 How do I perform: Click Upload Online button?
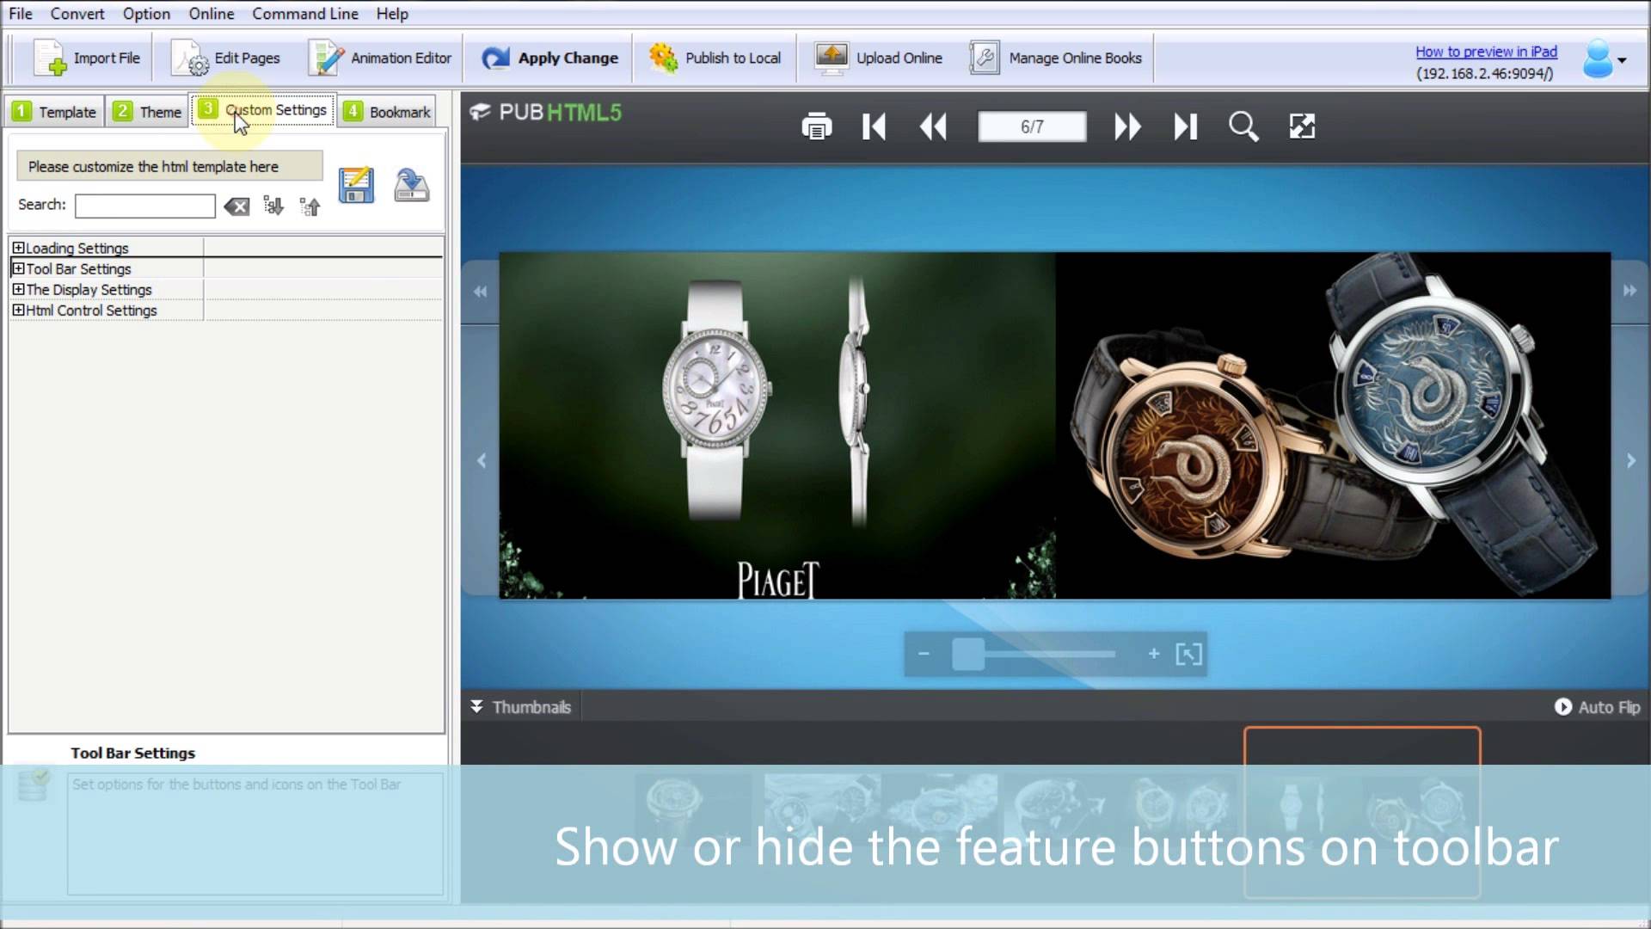(x=878, y=58)
